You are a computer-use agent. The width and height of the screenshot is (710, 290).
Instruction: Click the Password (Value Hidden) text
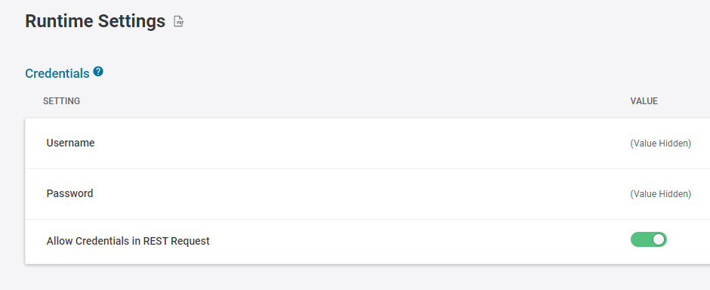[x=661, y=194]
